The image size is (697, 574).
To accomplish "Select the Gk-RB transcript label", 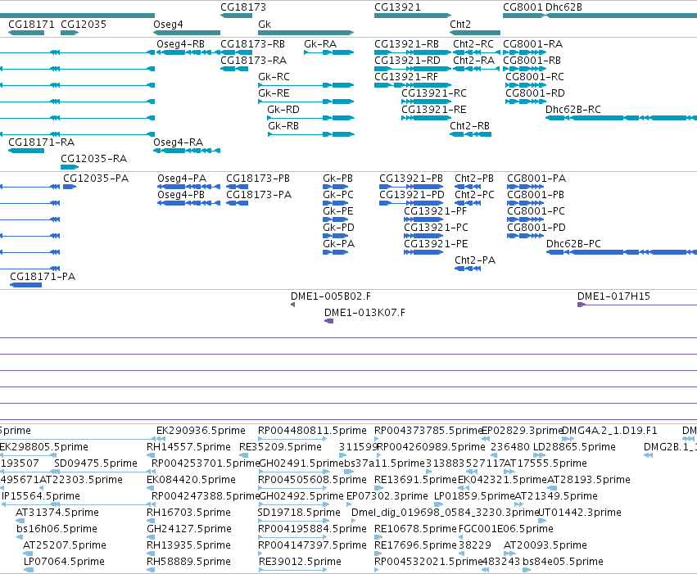I will 283,126.
